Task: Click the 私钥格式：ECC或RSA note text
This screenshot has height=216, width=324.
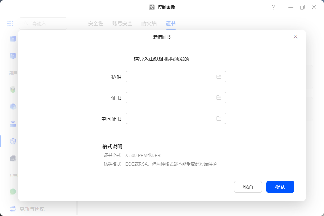Action: (159, 164)
